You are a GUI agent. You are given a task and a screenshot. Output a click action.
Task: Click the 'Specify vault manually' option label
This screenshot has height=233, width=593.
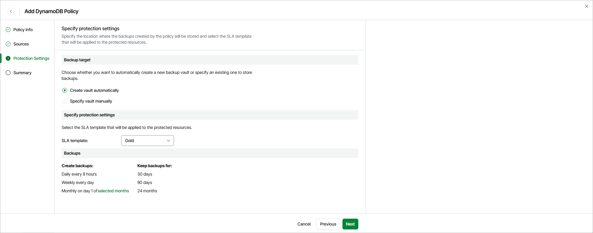click(91, 101)
